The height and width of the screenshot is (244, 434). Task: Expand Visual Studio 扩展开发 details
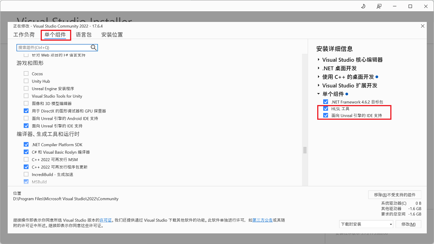[x=319, y=85]
